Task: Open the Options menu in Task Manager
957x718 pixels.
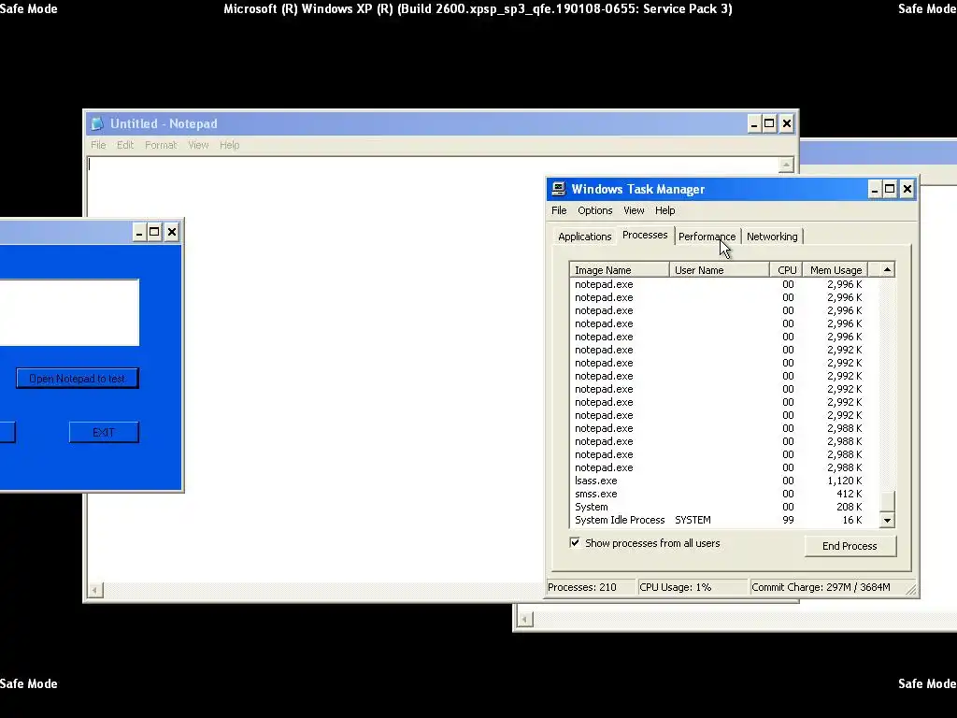Action: pos(595,210)
